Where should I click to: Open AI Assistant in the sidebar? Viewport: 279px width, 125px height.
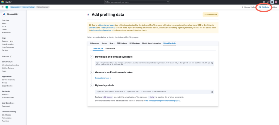(6, 32)
